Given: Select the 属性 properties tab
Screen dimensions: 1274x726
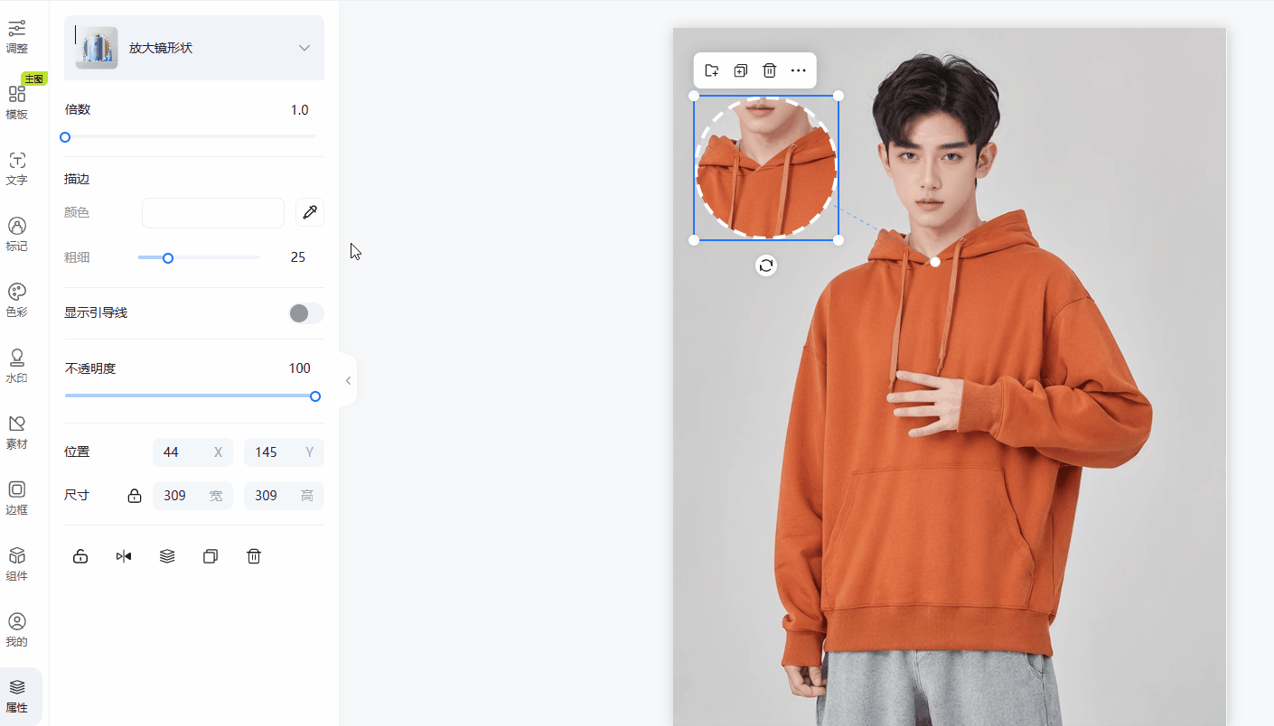Looking at the screenshot, I should [x=17, y=696].
